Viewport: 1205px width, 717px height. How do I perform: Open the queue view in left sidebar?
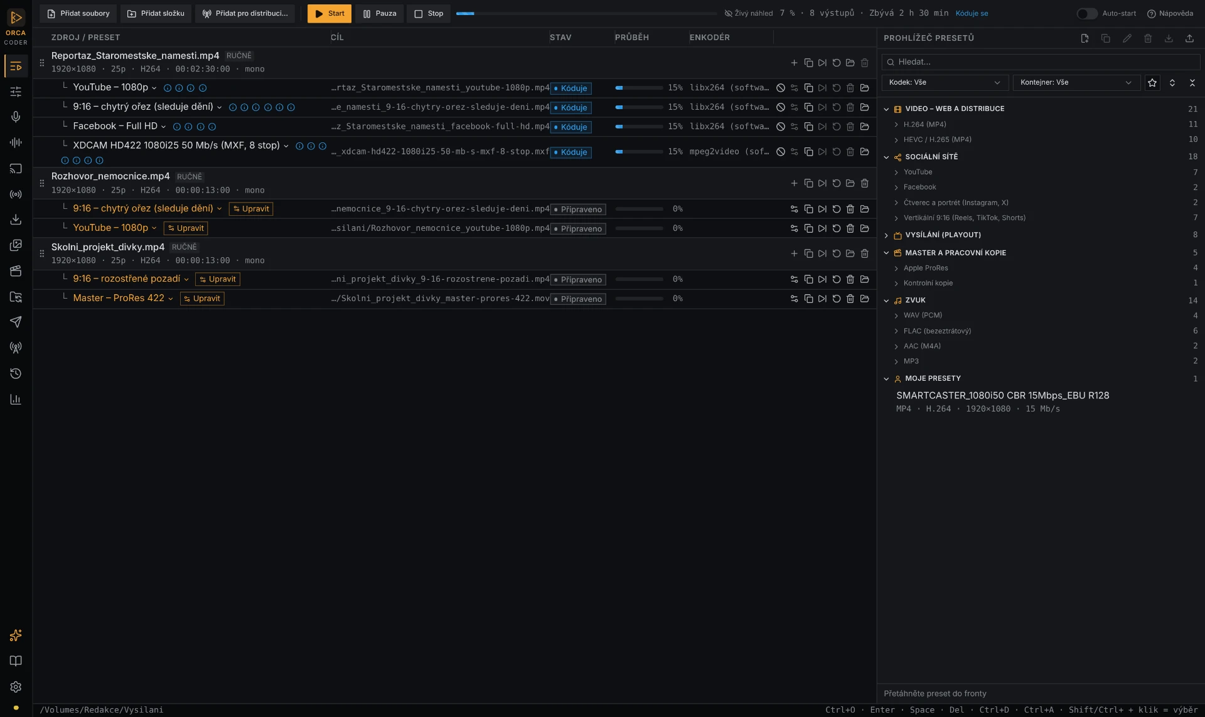pyautogui.click(x=16, y=66)
